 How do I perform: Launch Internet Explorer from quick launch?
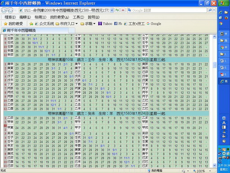pyautogui.click(x=221, y=13)
